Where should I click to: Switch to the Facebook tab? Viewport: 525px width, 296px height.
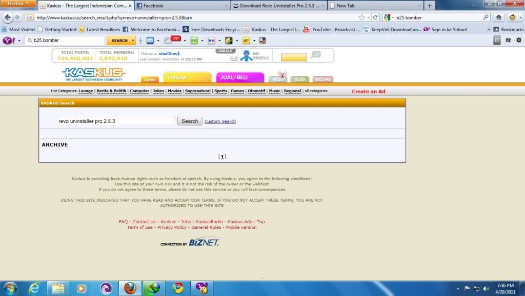tap(183, 6)
